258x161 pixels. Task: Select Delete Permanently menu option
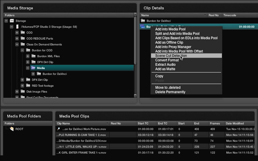pos(170,92)
